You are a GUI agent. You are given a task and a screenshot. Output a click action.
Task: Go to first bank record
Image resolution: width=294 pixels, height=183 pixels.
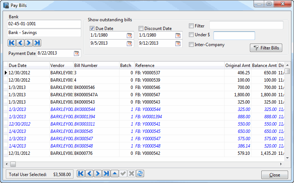coord(11,43)
